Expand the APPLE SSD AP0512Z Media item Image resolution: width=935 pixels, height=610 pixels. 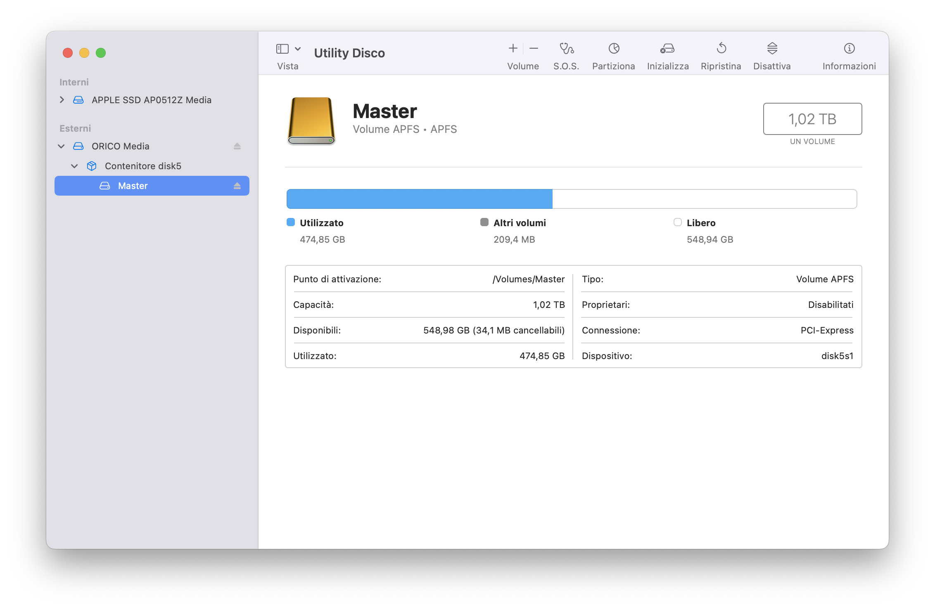point(62,100)
